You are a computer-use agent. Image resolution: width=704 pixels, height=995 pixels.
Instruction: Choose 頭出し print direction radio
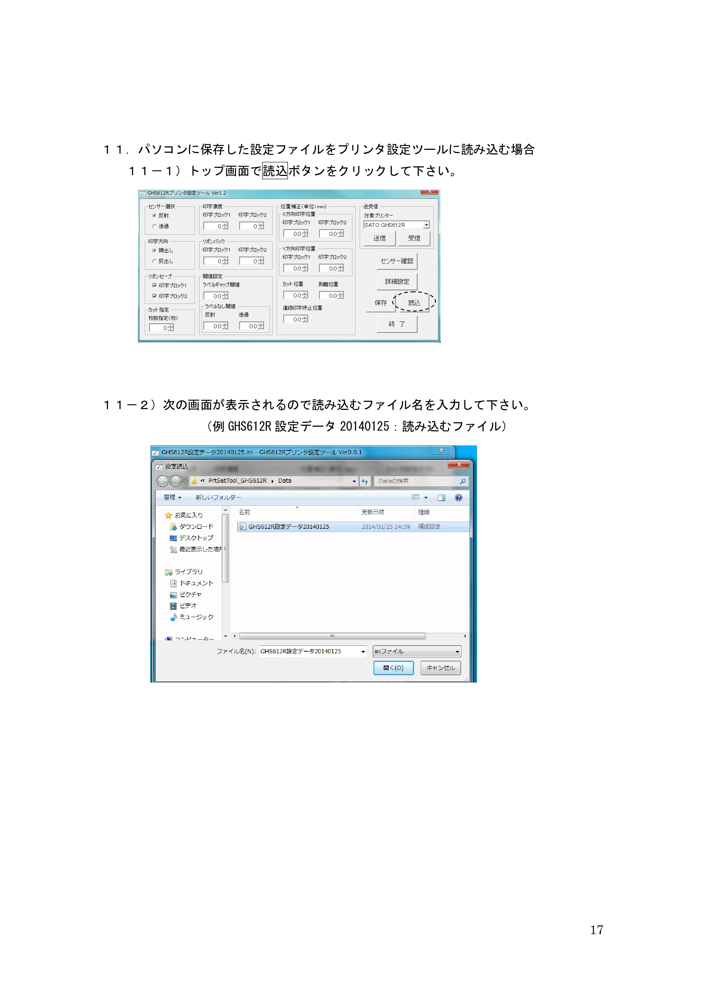click(154, 251)
